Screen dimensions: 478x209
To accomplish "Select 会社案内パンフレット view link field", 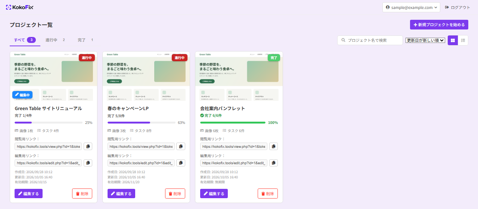I will (x=234, y=146).
